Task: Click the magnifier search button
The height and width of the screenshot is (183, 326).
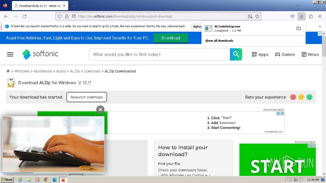Action: [236, 54]
